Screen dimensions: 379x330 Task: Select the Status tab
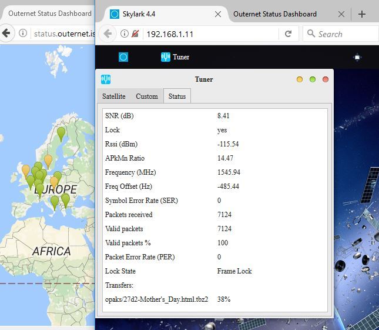tap(177, 96)
